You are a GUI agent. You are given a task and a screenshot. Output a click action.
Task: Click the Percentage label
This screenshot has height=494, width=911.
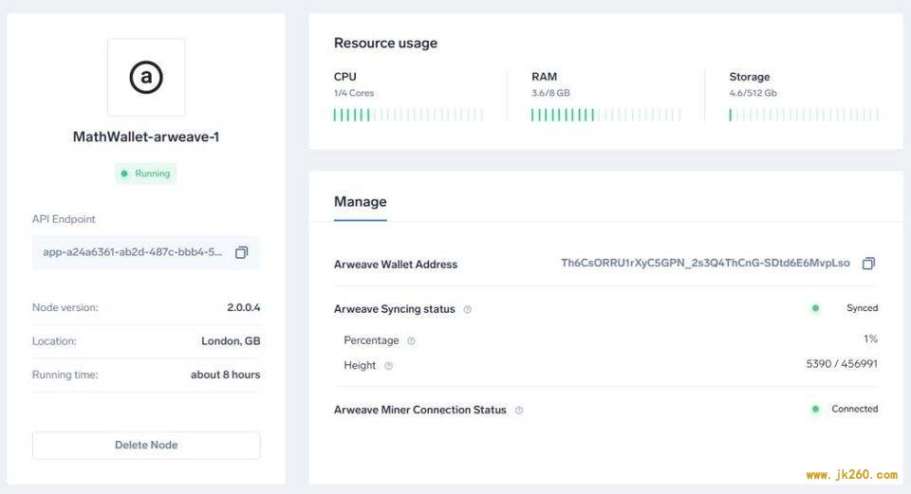[x=371, y=340]
